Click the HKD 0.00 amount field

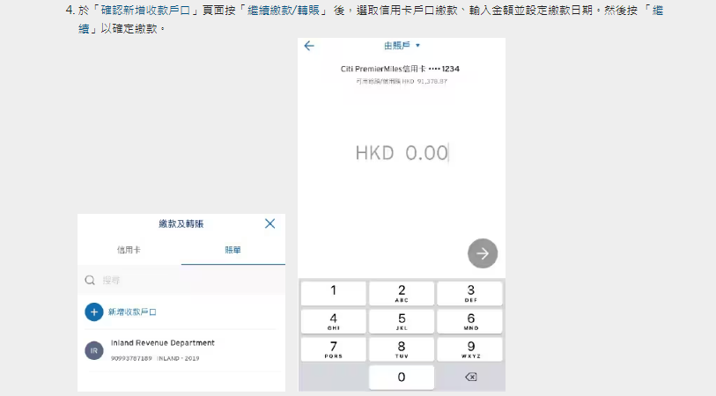click(x=402, y=152)
